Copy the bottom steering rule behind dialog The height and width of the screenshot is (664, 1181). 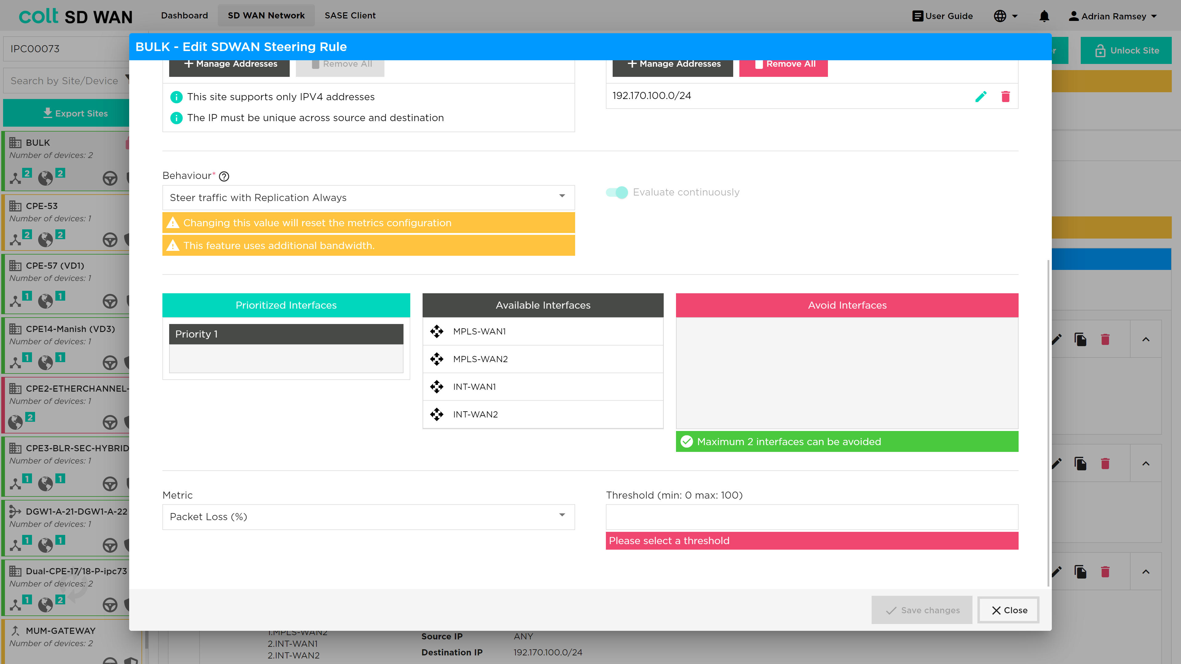(x=1081, y=571)
